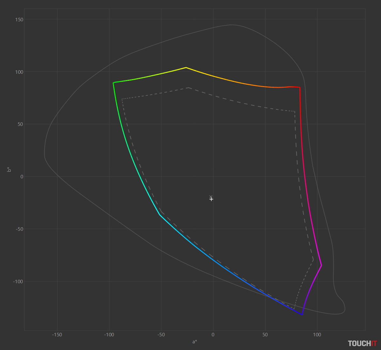Screen dimensions: 381x350
Task: Click the upper-right corner of the dashed gamut
Action: [x=295, y=112]
